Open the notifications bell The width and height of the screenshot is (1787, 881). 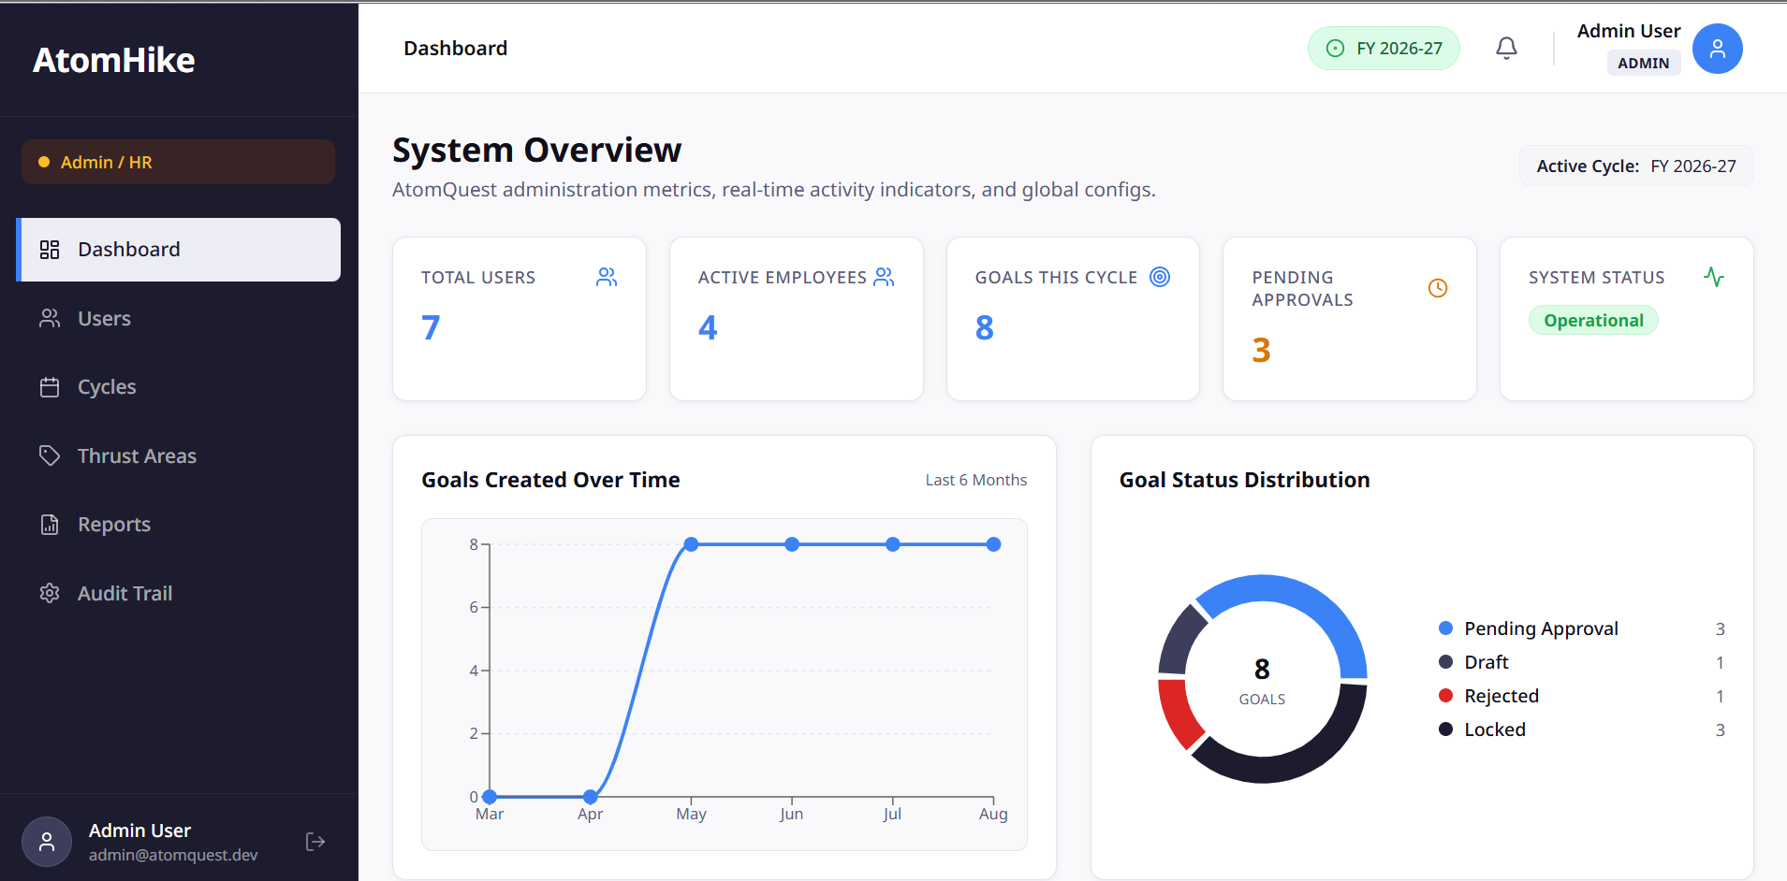(x=1506, y=48)
